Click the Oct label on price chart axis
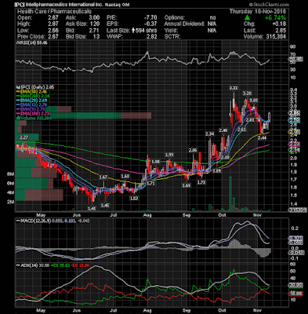Viewport: 308px width, 314px height. tap(223, 215)
